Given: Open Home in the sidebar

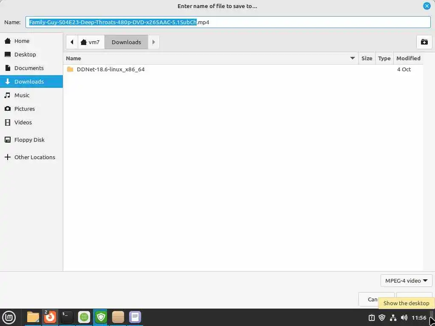Looking at the screenshot, I should [31, 41].
